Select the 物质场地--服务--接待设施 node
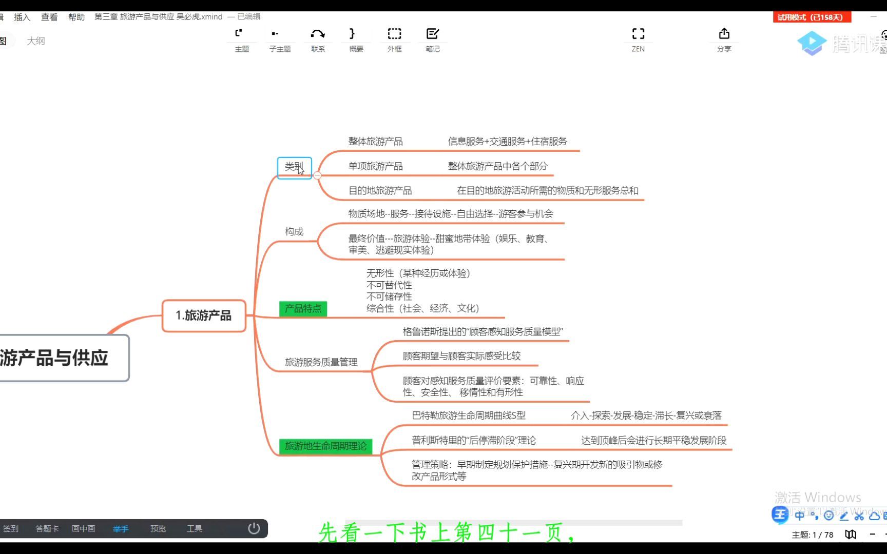Viewport: 887px width, 554px height. [451, 214]
